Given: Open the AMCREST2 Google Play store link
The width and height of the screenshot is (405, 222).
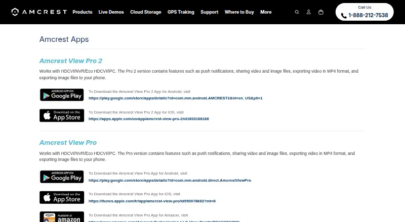Looking at the screenshot, I should click(x=175, y=98).
